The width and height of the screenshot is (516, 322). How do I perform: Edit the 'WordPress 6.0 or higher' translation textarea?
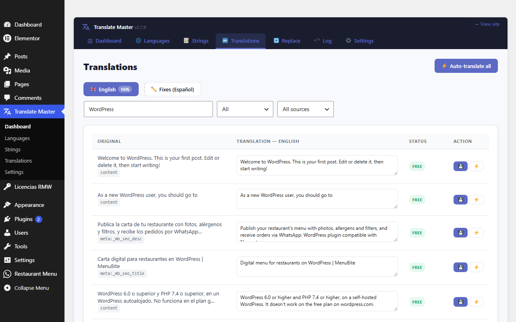pyautogui.click(x=317, y=301)
